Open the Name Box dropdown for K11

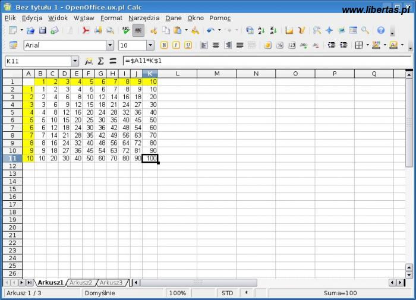(75, 61)
